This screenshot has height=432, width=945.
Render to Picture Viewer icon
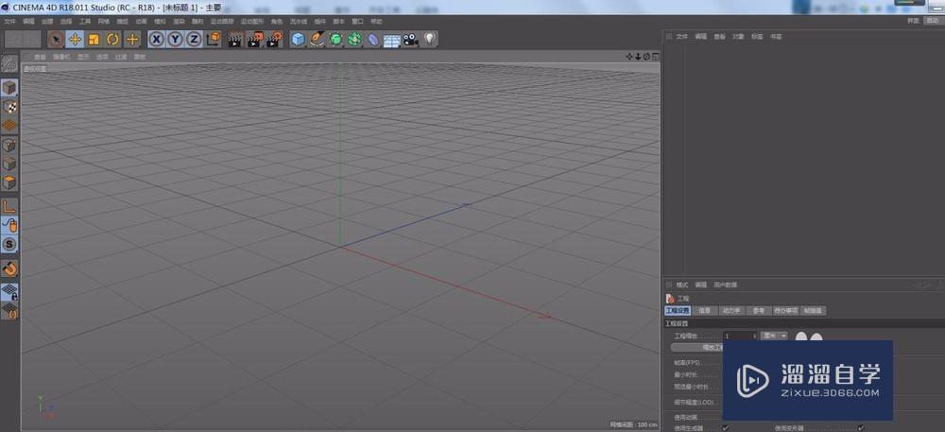pyautogui.click(x=255, y=40)
